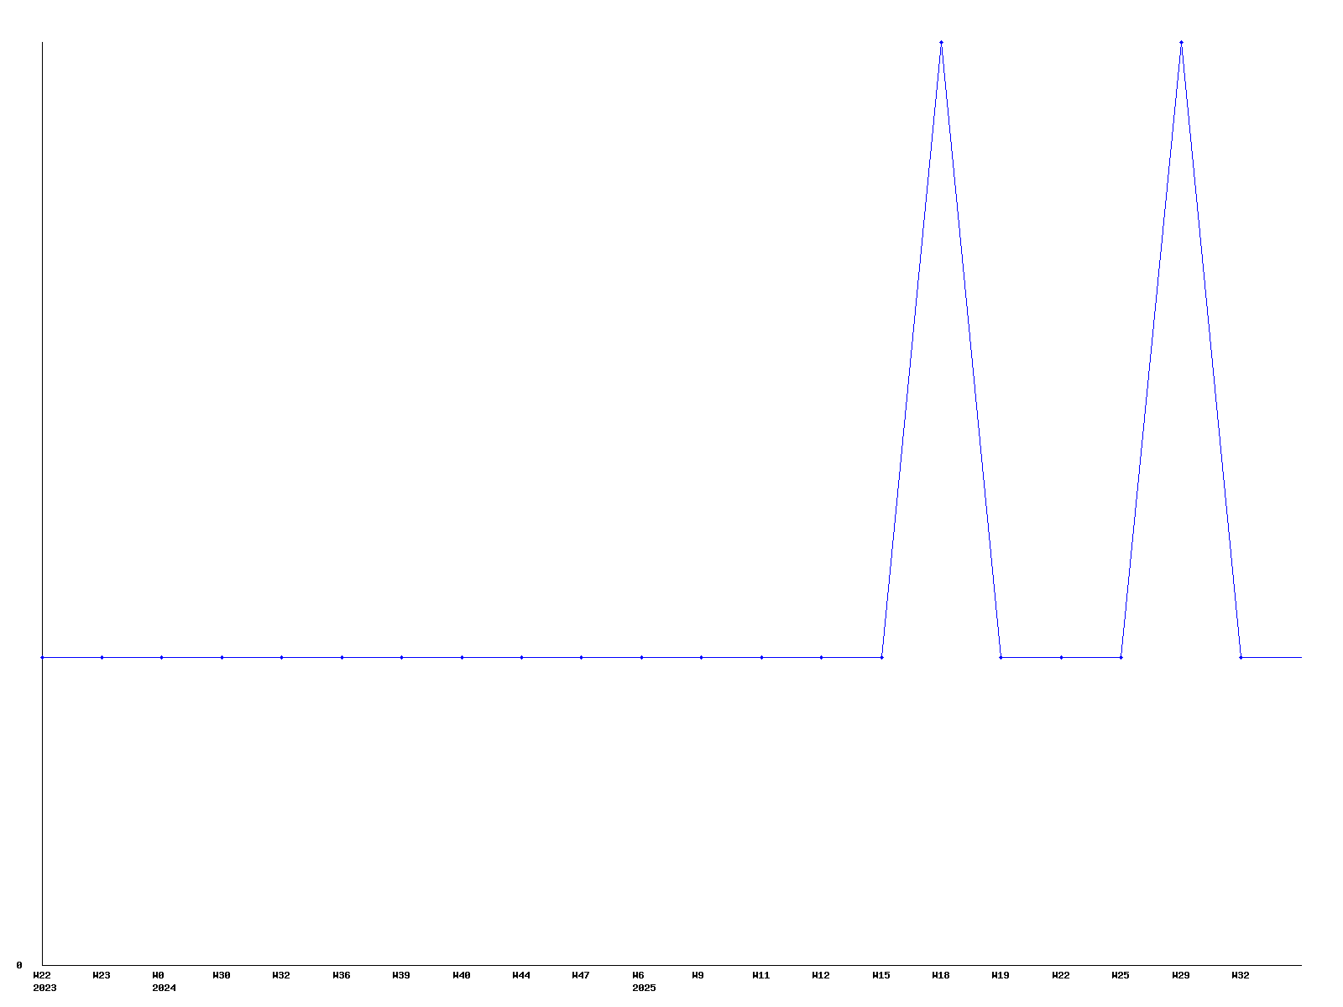
Task: Click the data point above W36
Action: (x=342, y=657)
